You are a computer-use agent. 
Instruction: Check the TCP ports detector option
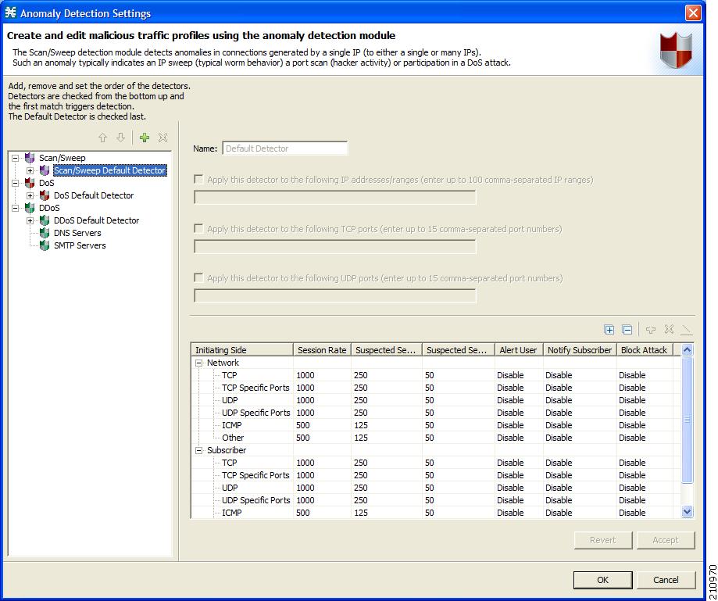[200, 228]
